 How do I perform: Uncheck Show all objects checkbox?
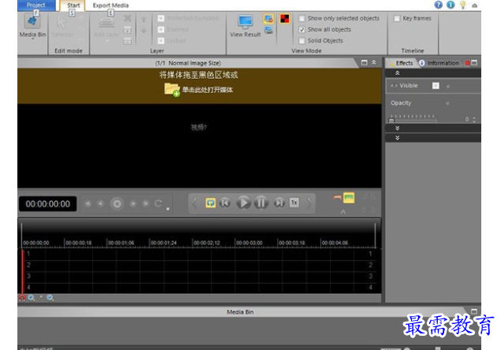coord(301,29)
